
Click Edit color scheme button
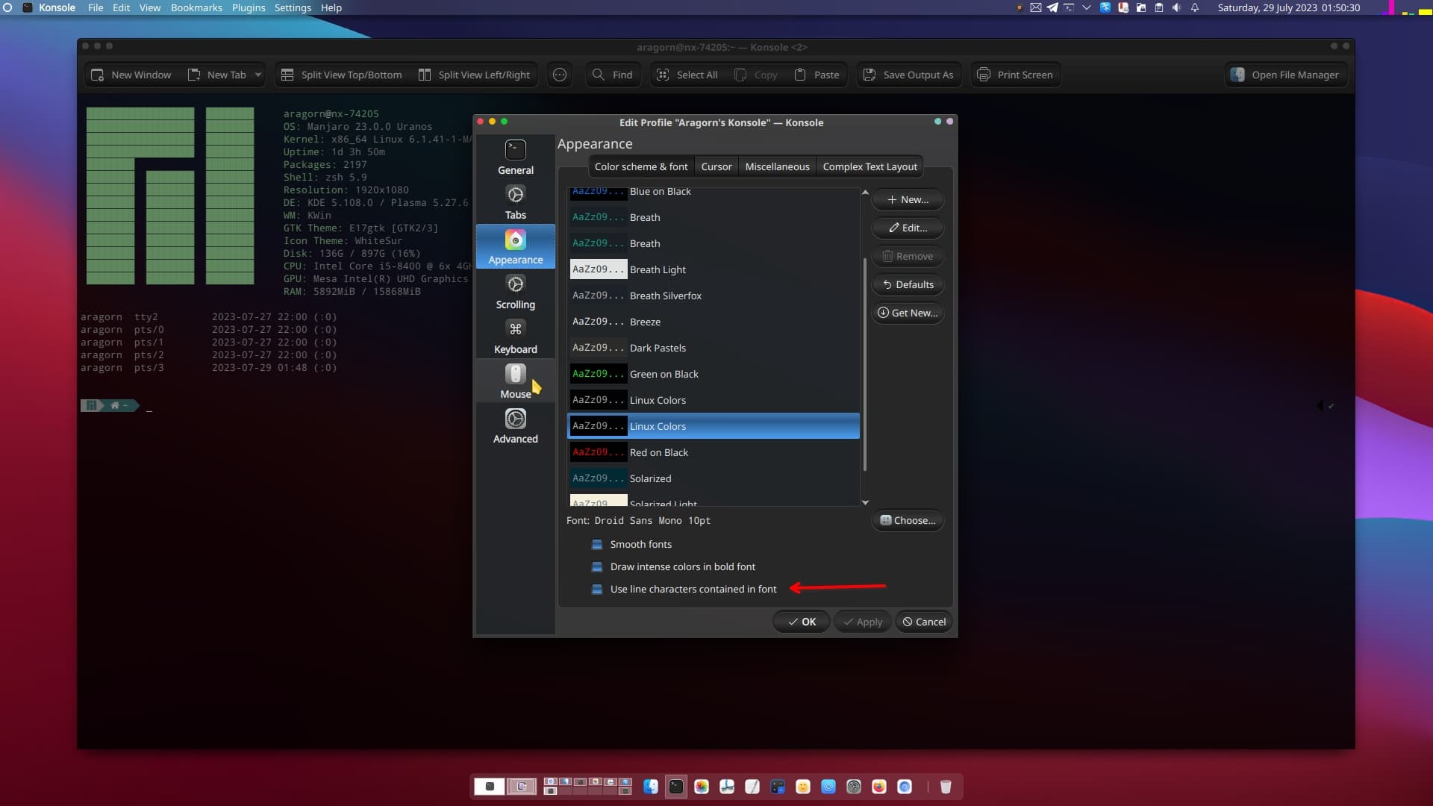(908, 228)
